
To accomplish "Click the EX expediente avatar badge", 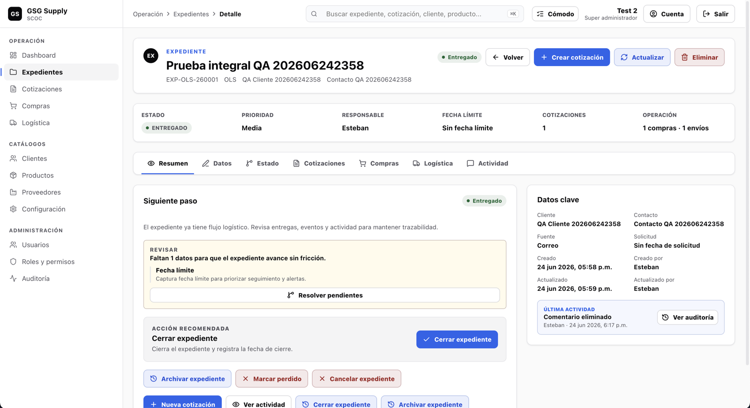I will (x=151, y=56).
